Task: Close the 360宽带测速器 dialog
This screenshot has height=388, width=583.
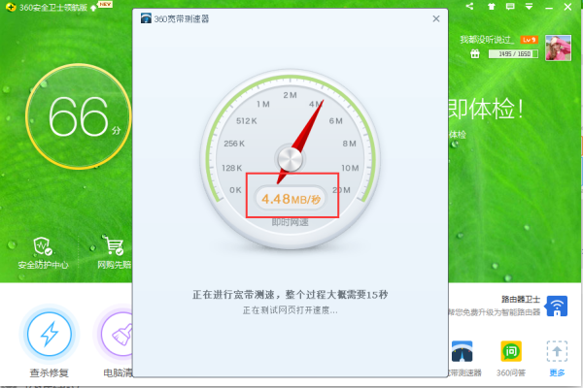Action: click(436, 18)
